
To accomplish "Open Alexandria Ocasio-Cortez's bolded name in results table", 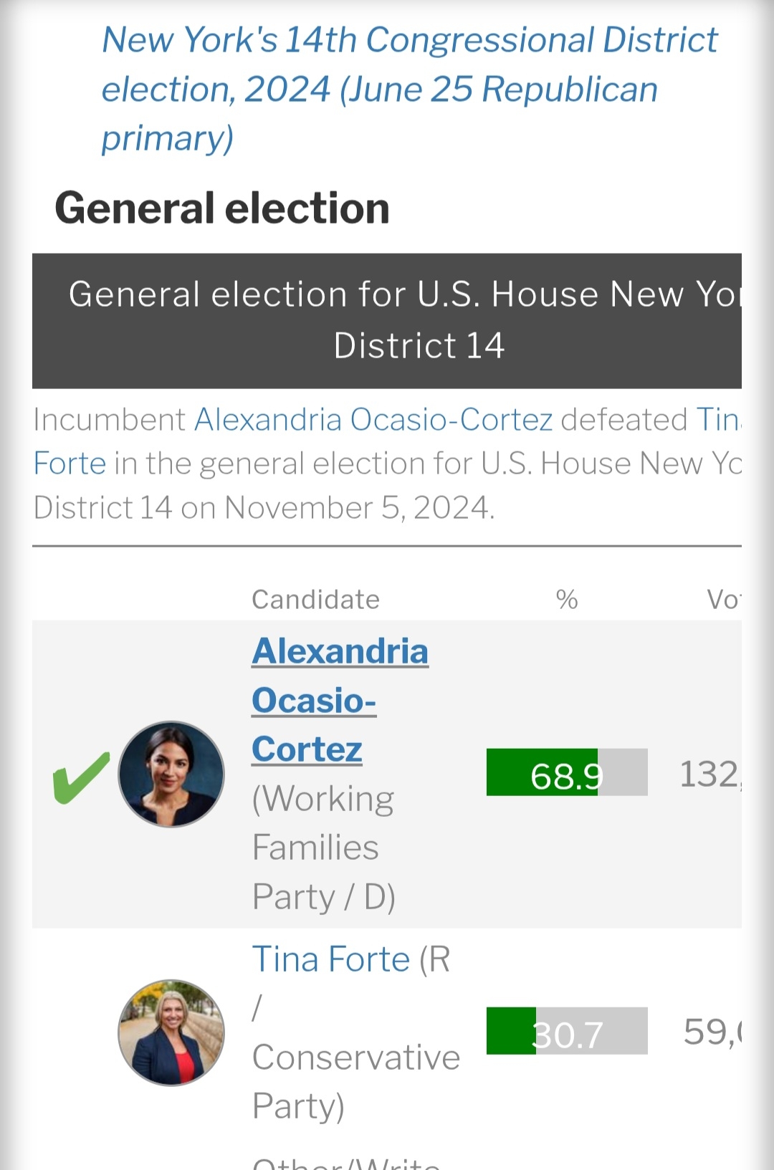I will [340, 700].
